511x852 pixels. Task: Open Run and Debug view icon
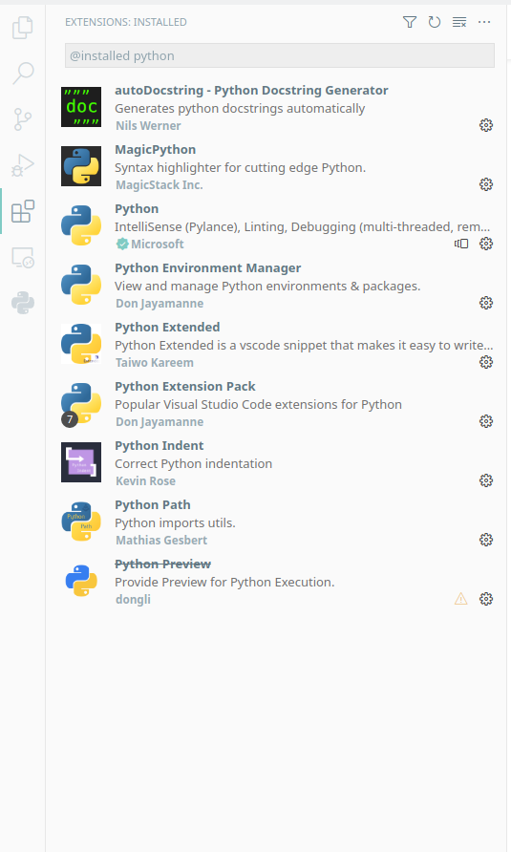[x=23, y=165]
